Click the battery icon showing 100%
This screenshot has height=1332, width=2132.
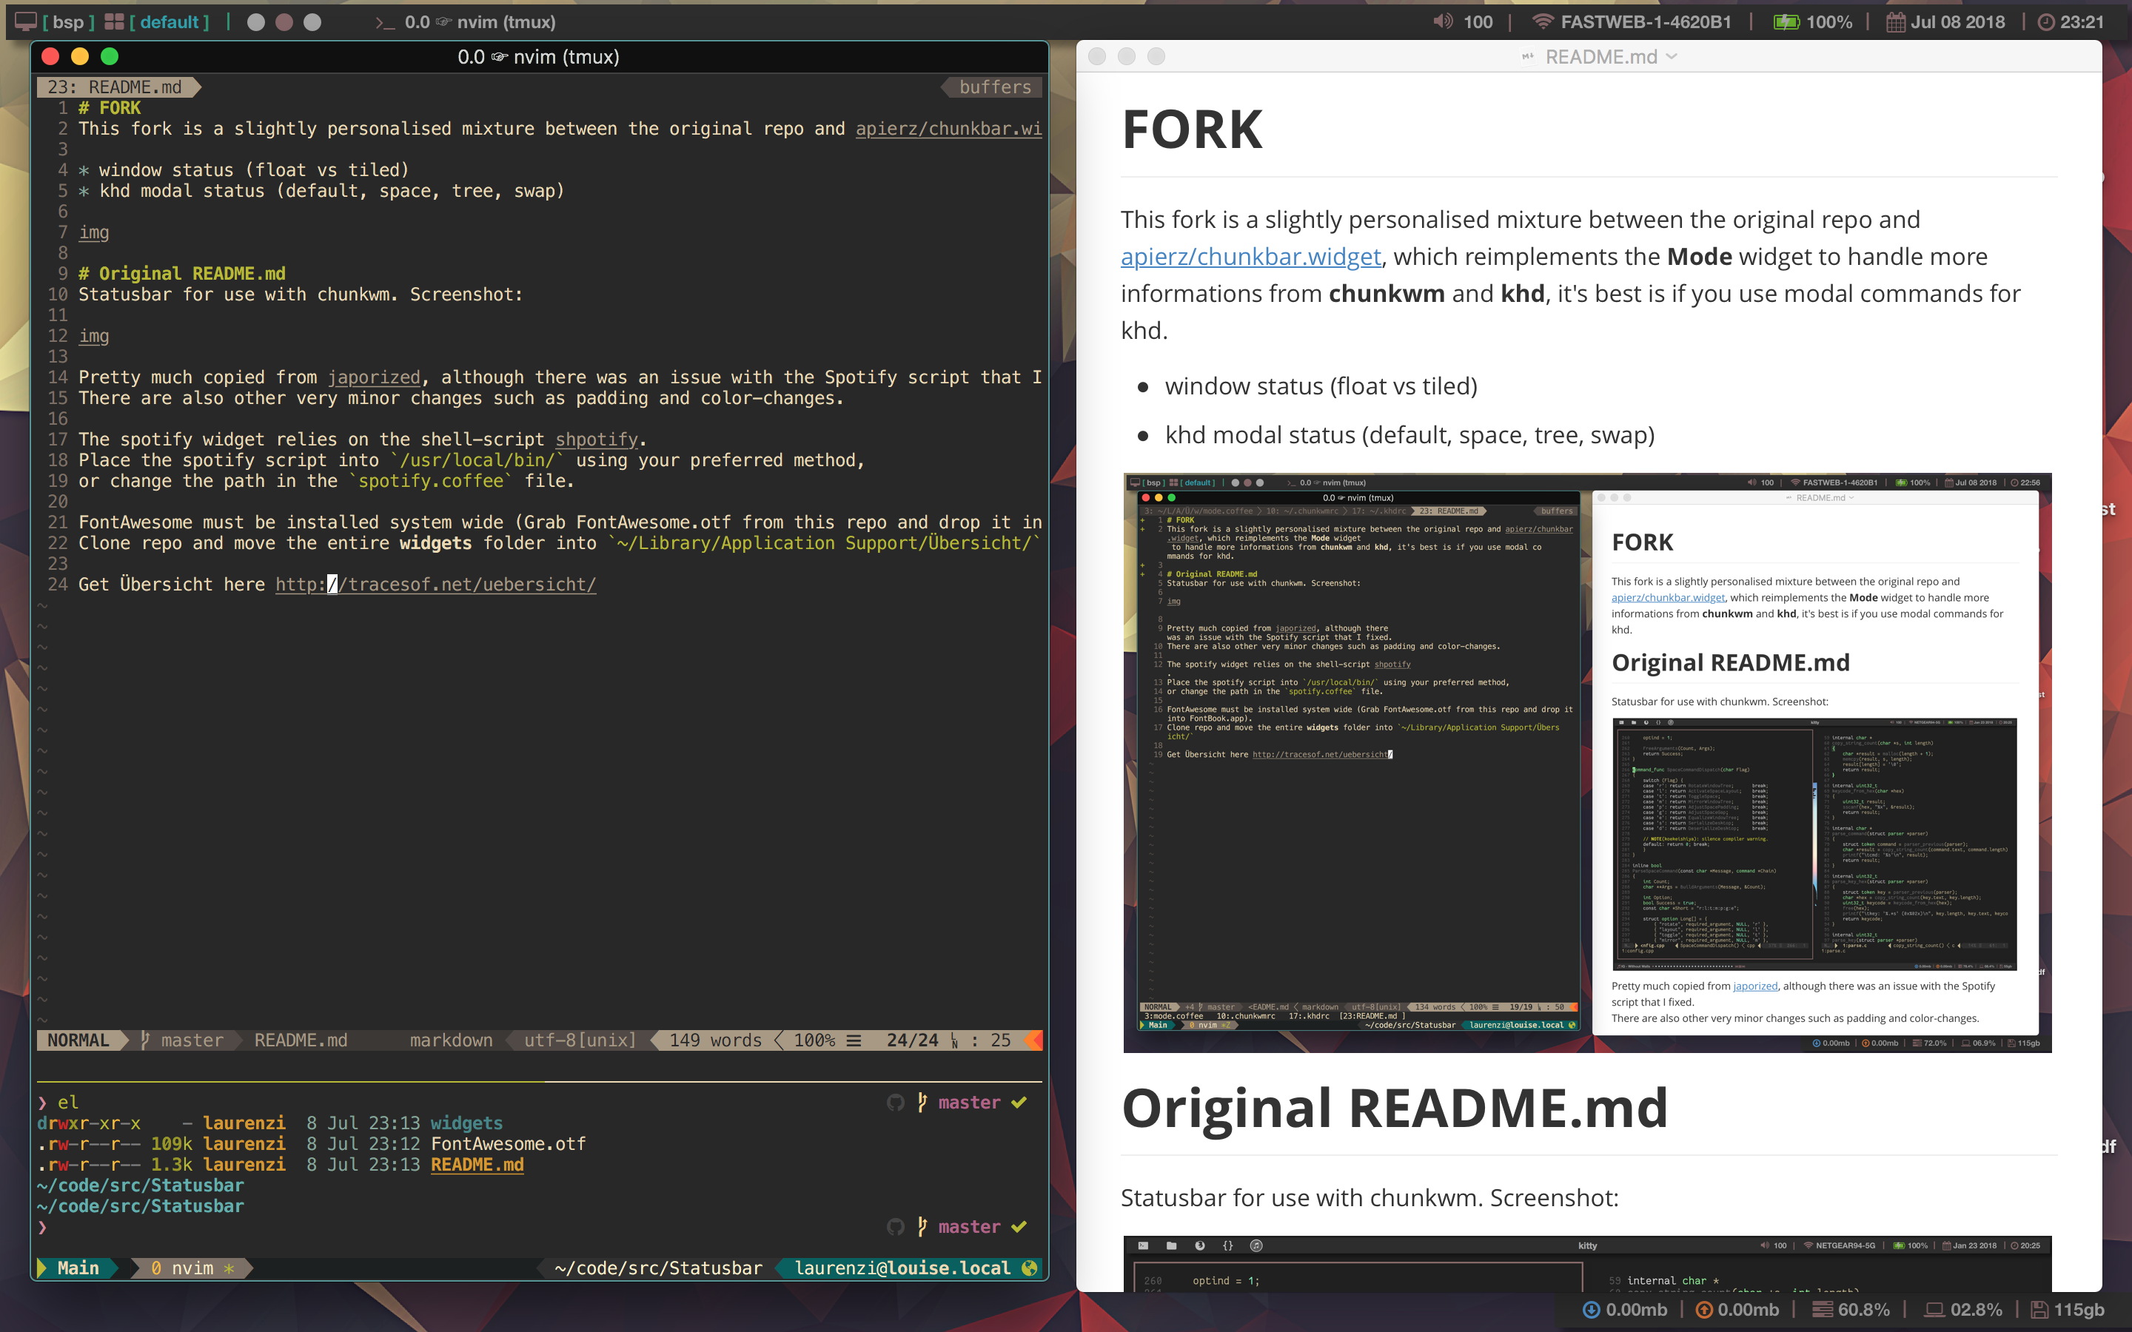(x=1786, y=22)
